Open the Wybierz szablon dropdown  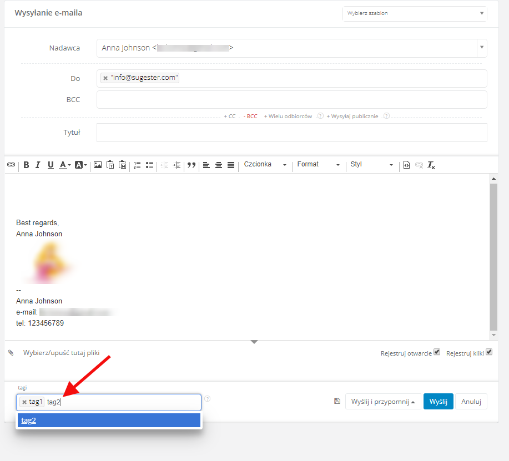(x=415, y=13)
